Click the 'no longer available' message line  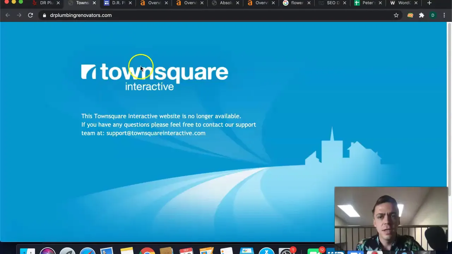[161, 116]
